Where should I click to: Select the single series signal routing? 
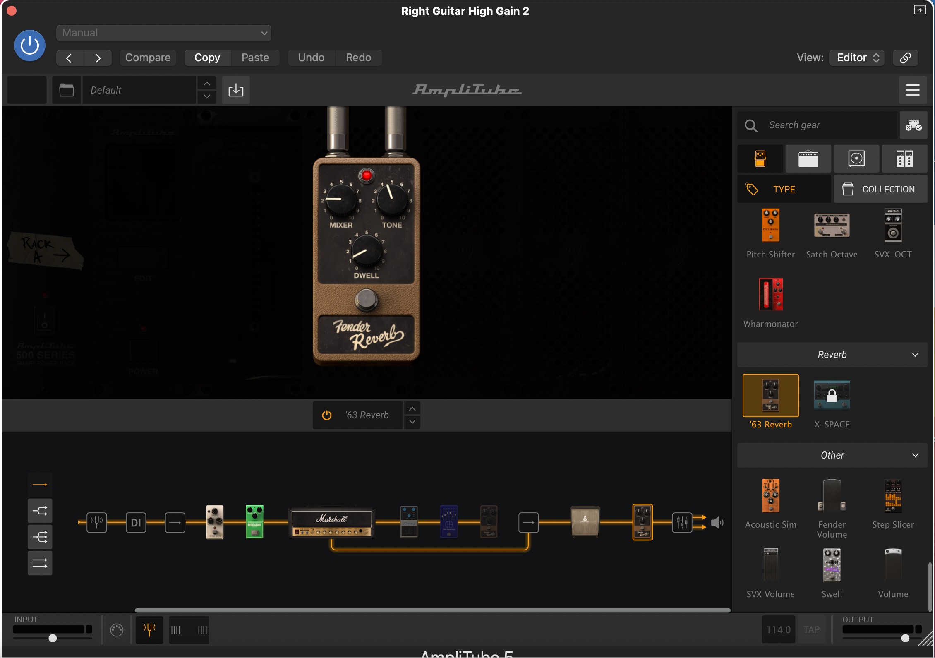pyautogui.click(x=40, y=485)
